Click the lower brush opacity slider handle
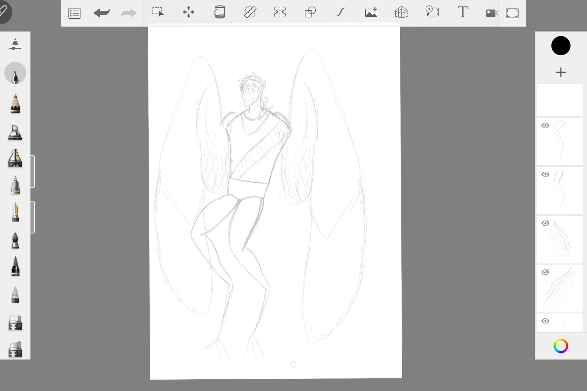The height and width of the screenshot is (391, 587). point(32,217)
